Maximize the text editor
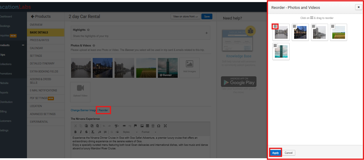This screenshot has width=364, height=160. tap(165, 126)
